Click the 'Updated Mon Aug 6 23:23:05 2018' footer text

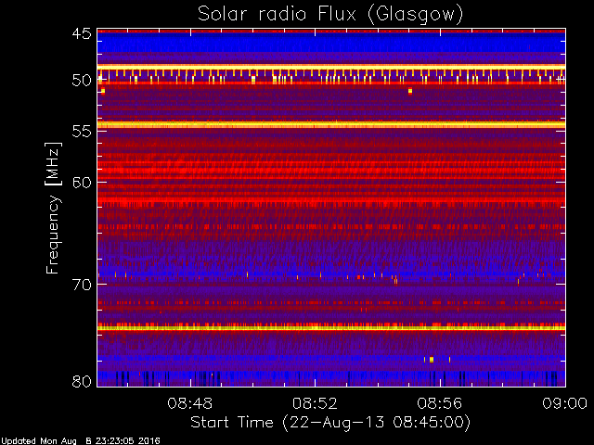click(81, 441)
